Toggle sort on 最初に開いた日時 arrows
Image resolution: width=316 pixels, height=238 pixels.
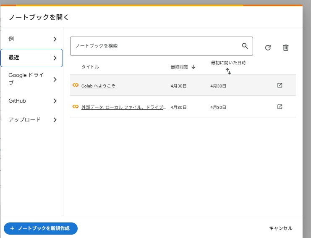click(228, 71)
